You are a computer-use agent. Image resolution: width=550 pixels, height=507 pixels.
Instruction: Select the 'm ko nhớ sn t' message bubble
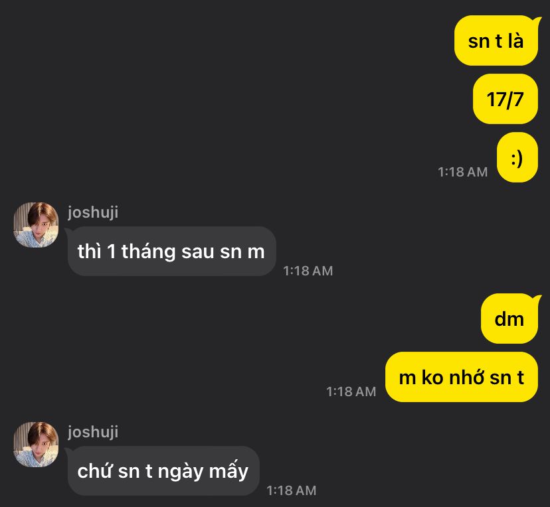pos(462,377)
